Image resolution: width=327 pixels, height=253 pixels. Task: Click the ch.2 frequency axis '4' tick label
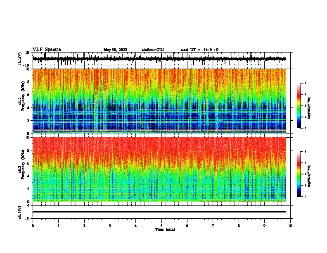(28, 176)
